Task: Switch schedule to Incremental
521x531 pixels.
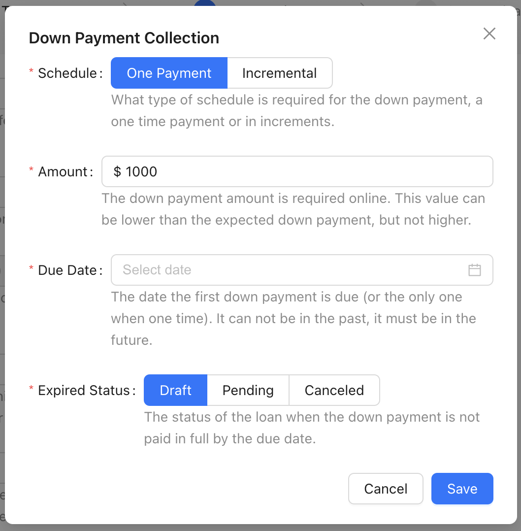Action: coord(280,73)
